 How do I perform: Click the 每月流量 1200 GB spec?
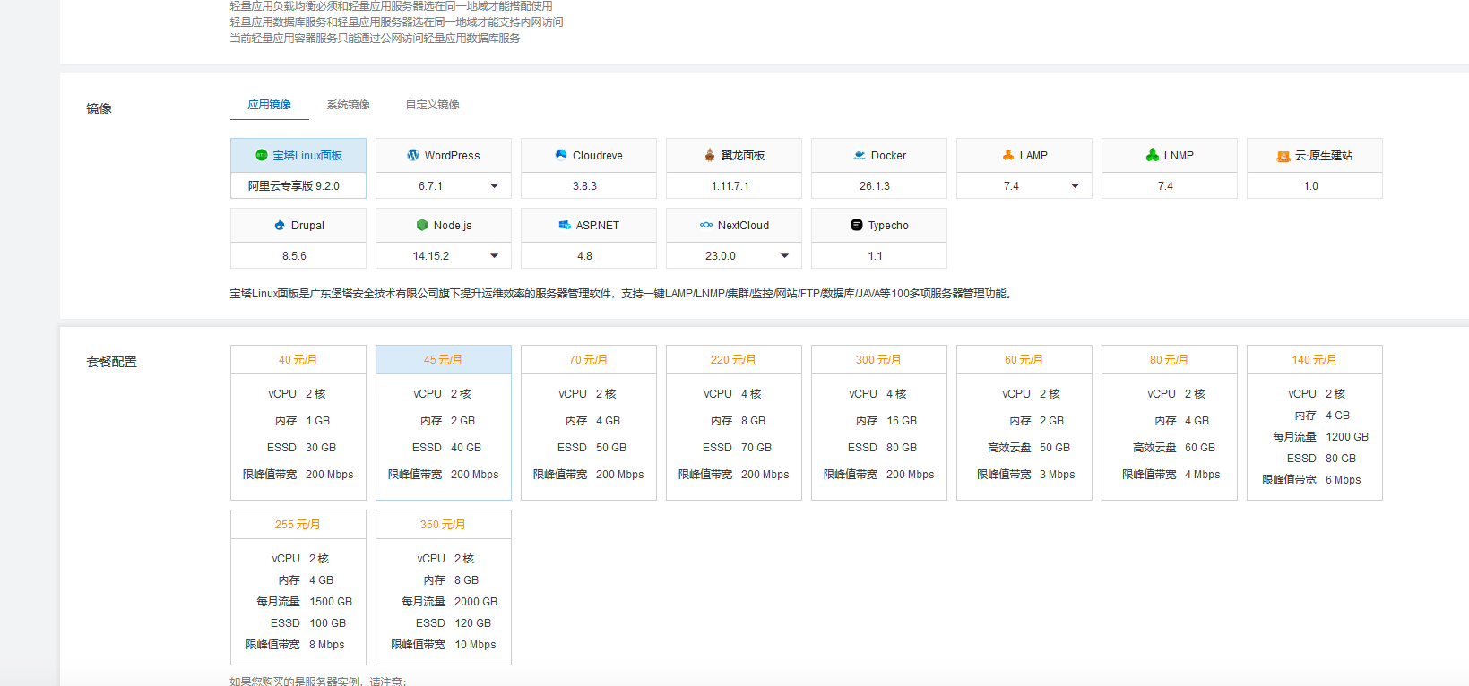pos(1321,437)
